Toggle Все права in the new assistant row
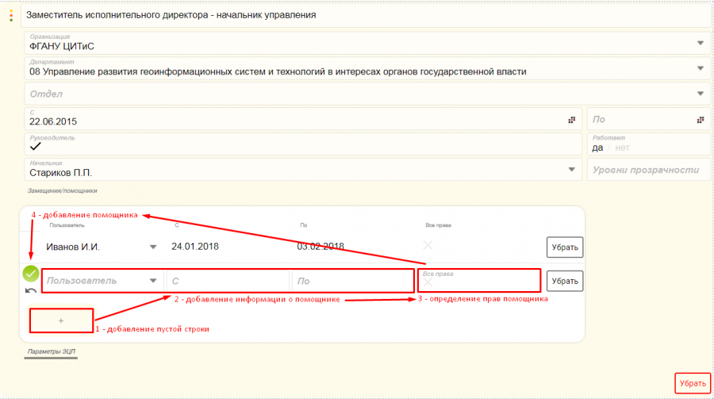Viewport: 714px width, 399px height. [428, 282]
